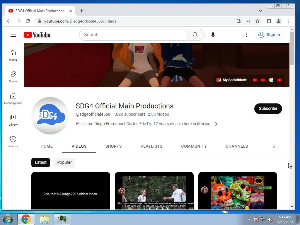Sign in to YouTube
This screenshot has width=300, height=225.
pos(270,35)
